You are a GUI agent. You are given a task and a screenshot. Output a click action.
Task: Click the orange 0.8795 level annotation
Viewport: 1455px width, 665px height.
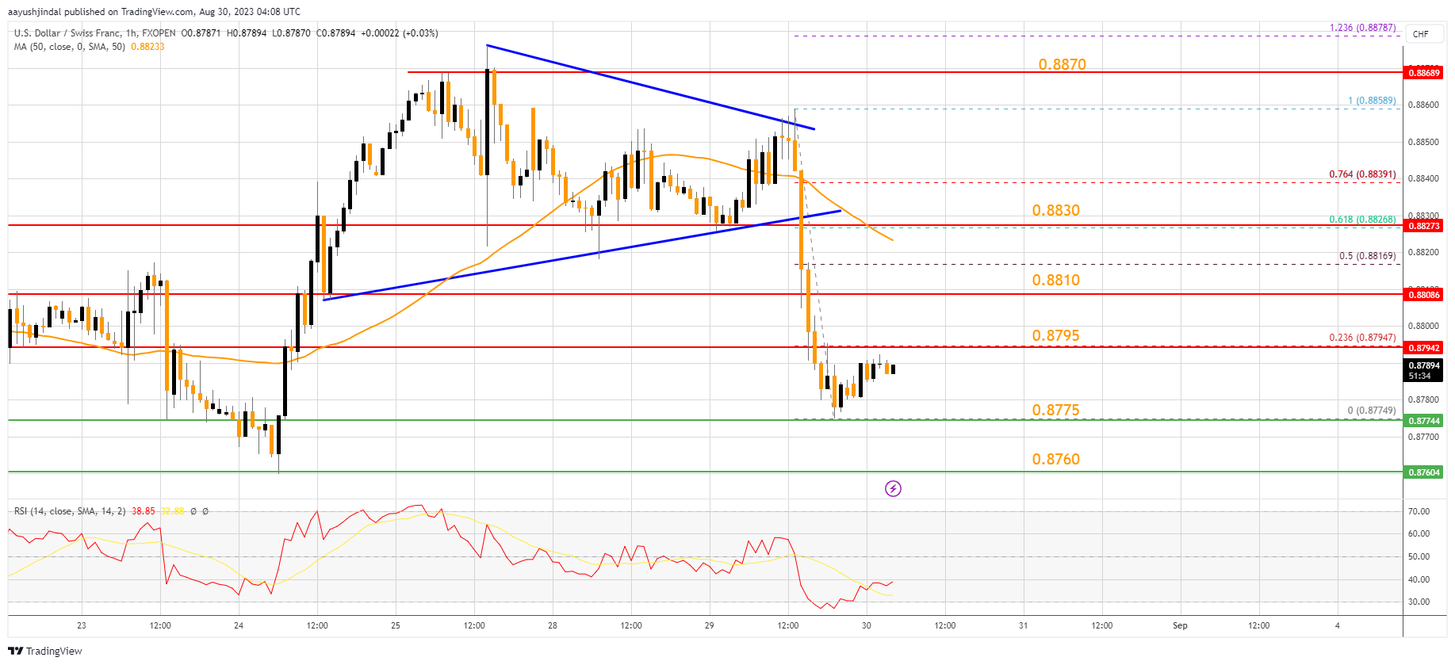point(1056,335)
